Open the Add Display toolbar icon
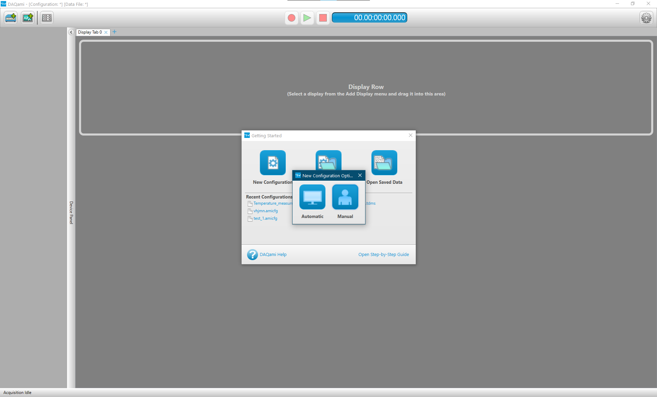 click(28, 18)
